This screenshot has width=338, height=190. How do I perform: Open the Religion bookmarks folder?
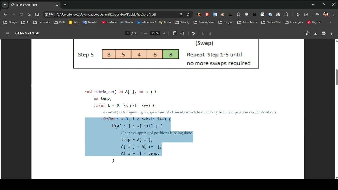click(x=226, y=22)
